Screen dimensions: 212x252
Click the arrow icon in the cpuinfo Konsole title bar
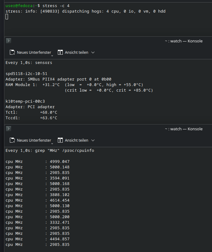click(9, 129)
